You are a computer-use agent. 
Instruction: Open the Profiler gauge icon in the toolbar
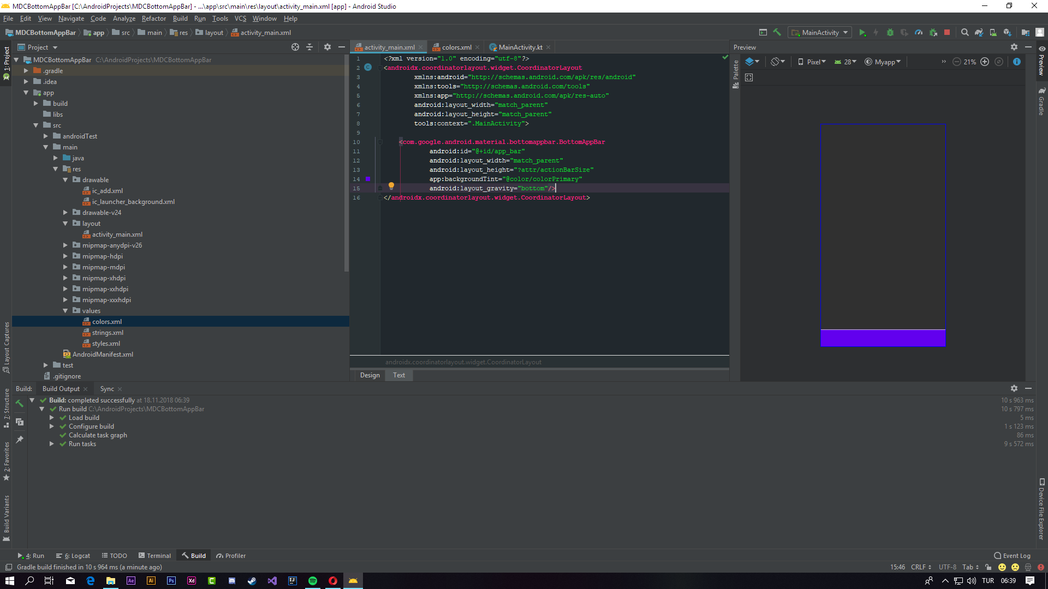click(x=919, y=33)
